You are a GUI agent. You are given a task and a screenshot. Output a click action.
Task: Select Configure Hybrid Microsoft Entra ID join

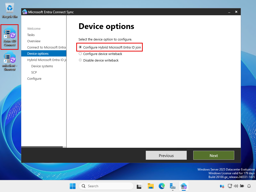coord(110,47)
